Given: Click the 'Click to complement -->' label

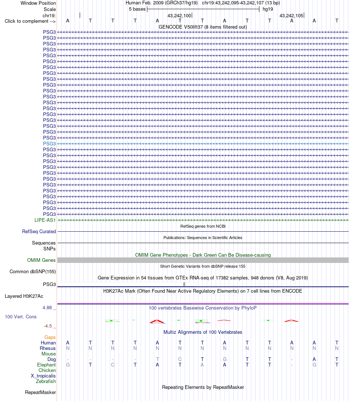Looking at the screenshot, I should pos(30,21).
